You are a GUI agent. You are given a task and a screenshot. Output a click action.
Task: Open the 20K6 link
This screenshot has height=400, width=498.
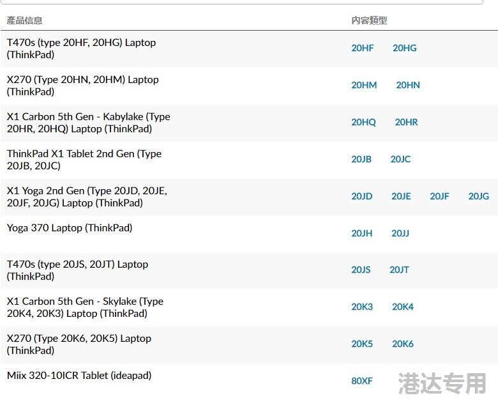pos(403,344)
